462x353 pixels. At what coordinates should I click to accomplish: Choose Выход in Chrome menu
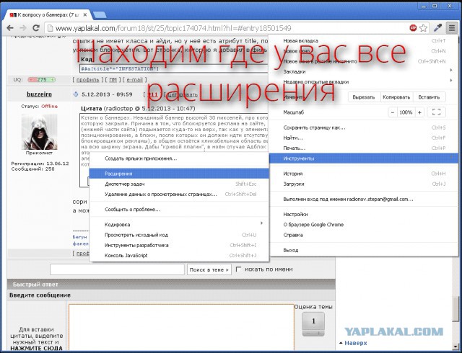click(364, 250)
